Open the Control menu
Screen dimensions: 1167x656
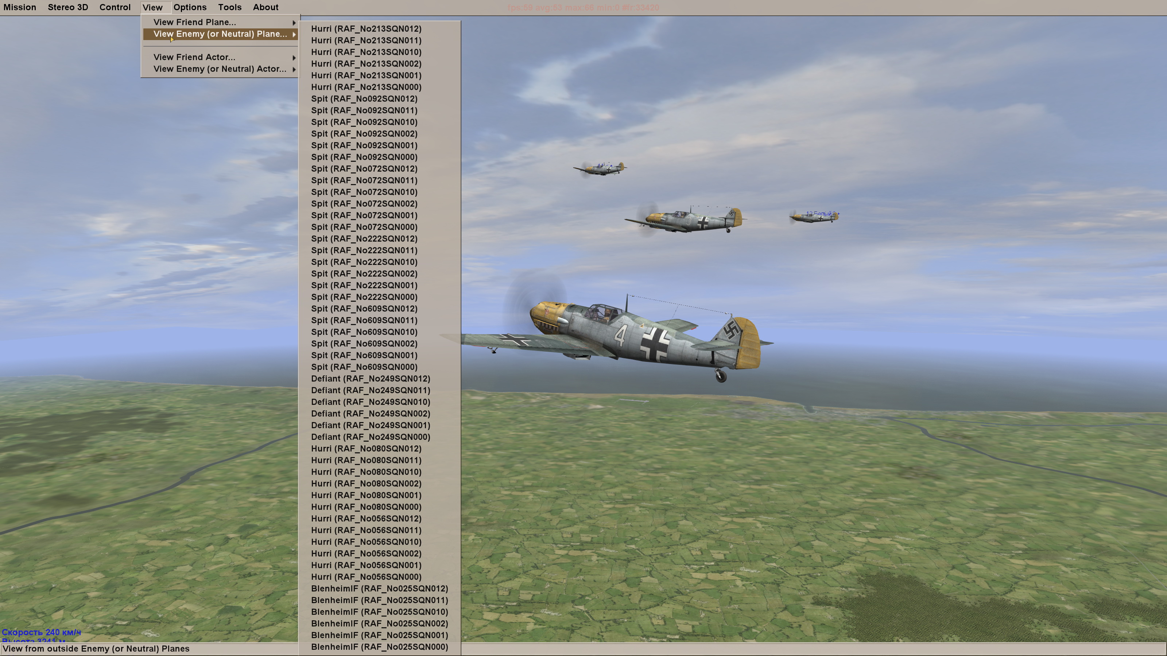pyautogui.click(x=115, y=7)
